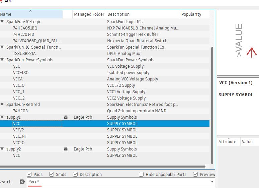Select the VCC/2 supply symbol
259x188 pixels.
18,130
